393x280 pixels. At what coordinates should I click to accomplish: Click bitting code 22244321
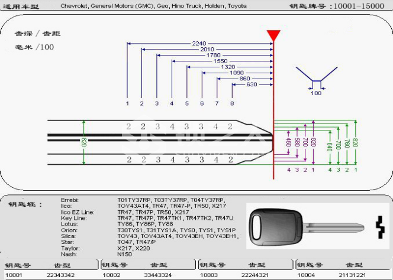click(256, 275)
